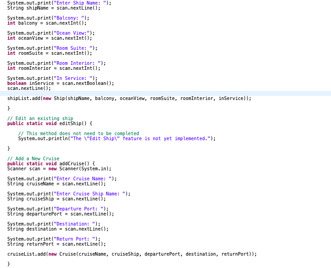The image size is (331, 268).
Task: Click comment 'This method does not need to be completed'
Action: [78, 134]
